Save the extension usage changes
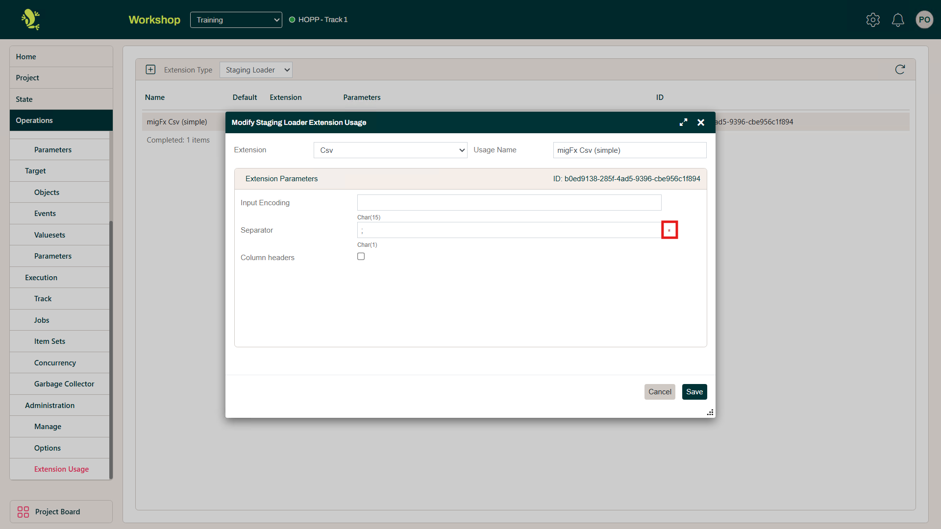The height and width of the screenshot is (529, 941). tap(694, 391)
